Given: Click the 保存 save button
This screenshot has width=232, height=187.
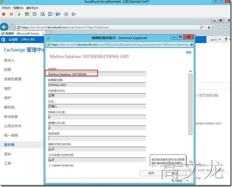Looking at the screenshot, I should (151, 173).
